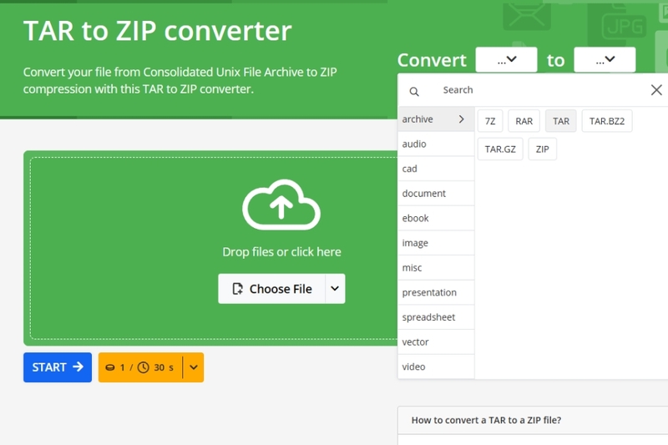Choose the TAR.BZ2 format

click(x=607, y=121)
